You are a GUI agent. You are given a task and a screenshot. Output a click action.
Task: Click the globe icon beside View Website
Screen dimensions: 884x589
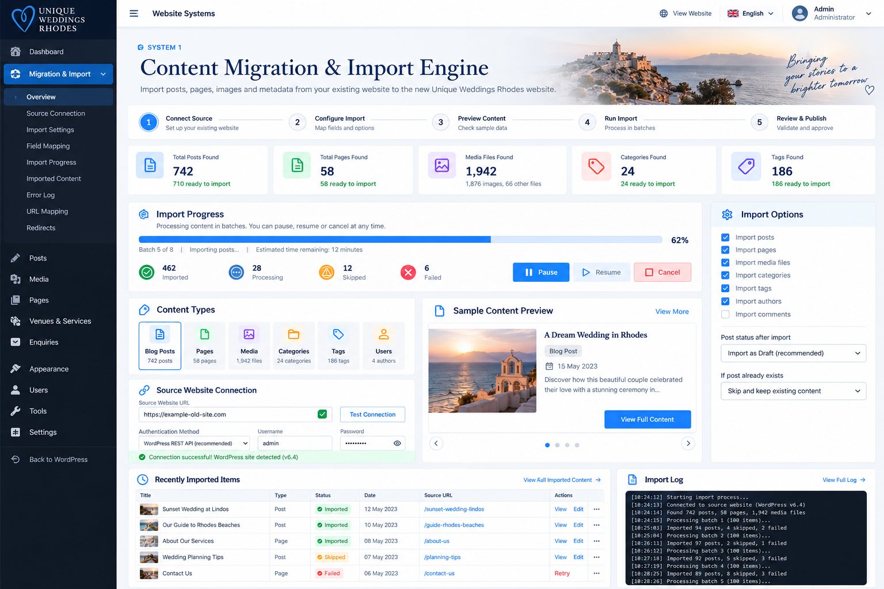point(664,13)
